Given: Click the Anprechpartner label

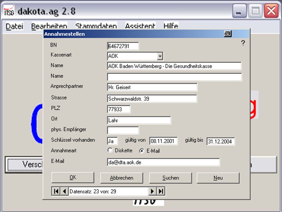Looking at the screenshot, I should coord(67,86).
